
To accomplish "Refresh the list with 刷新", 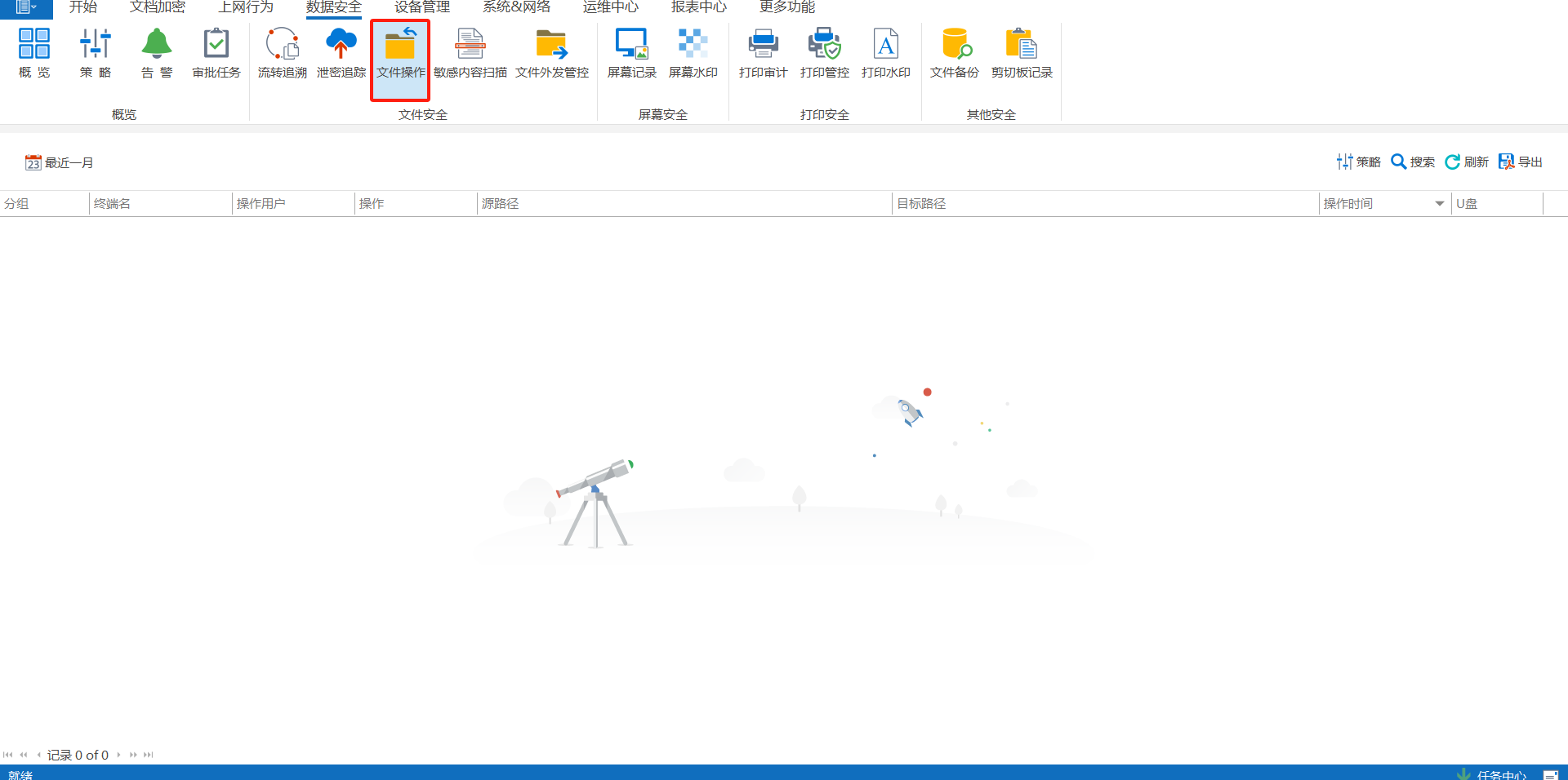I will (x=1467, y=162).
